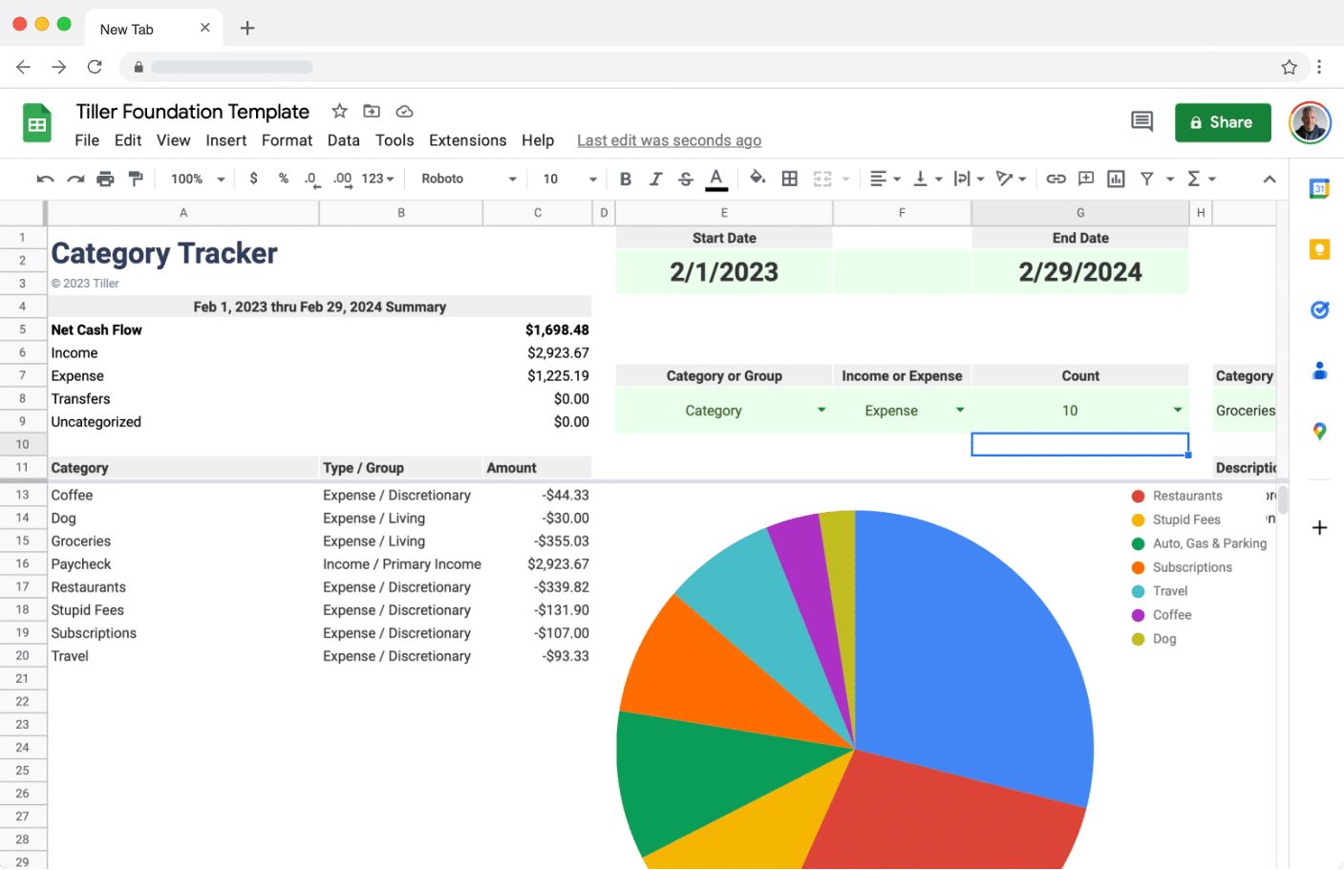This screenshot has width=1344, height=870.
Task: Open text rotation dropdown
Action: (x=1011, y=179)
